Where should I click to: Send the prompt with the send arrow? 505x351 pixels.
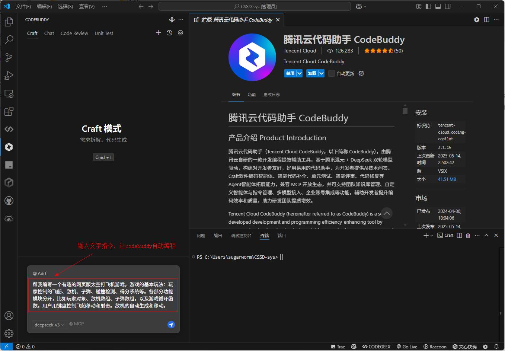171,325
